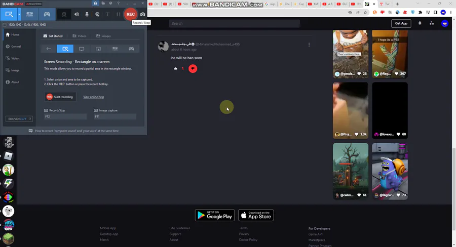Select rectangle mode in Get Started row

tap(65, 49)
